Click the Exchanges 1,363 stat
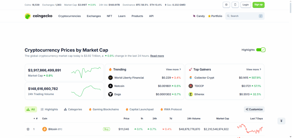Viewport: 292px width, 138px height. tap(52, 5)
